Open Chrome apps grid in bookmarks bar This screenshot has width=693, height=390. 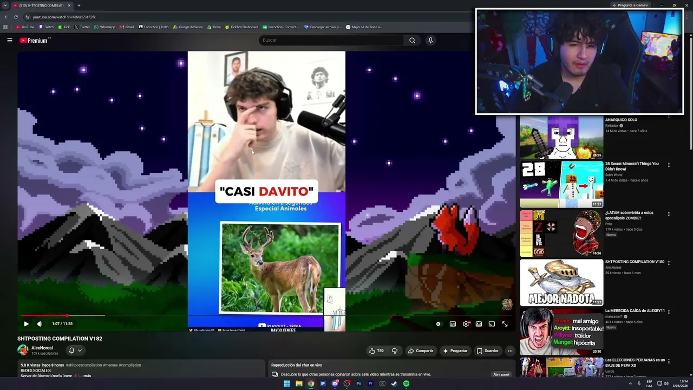6,27
